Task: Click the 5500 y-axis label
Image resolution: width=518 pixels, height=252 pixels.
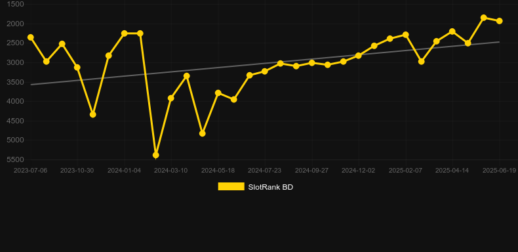Action: click(15, 159)
